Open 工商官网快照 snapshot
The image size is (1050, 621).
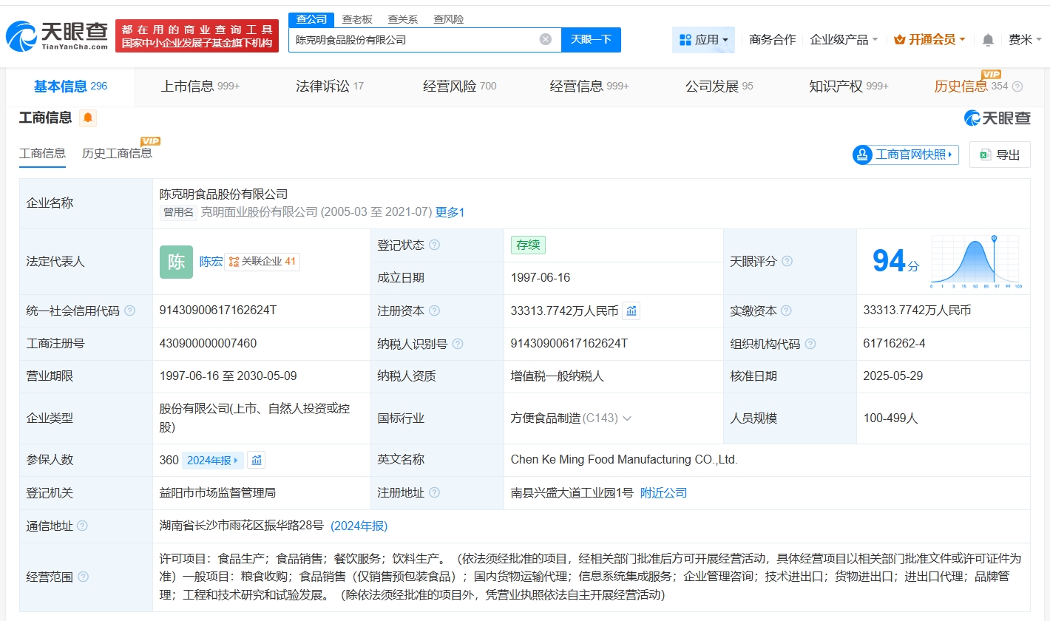(x=906, y=155)
